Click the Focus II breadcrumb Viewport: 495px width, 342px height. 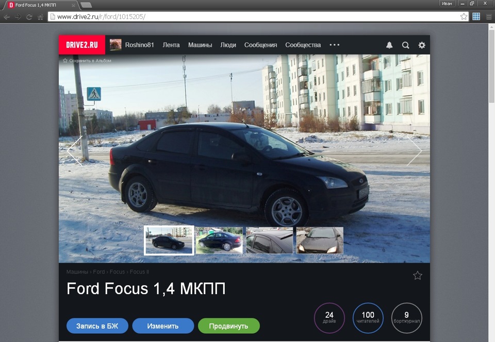[x=139, y=272]
